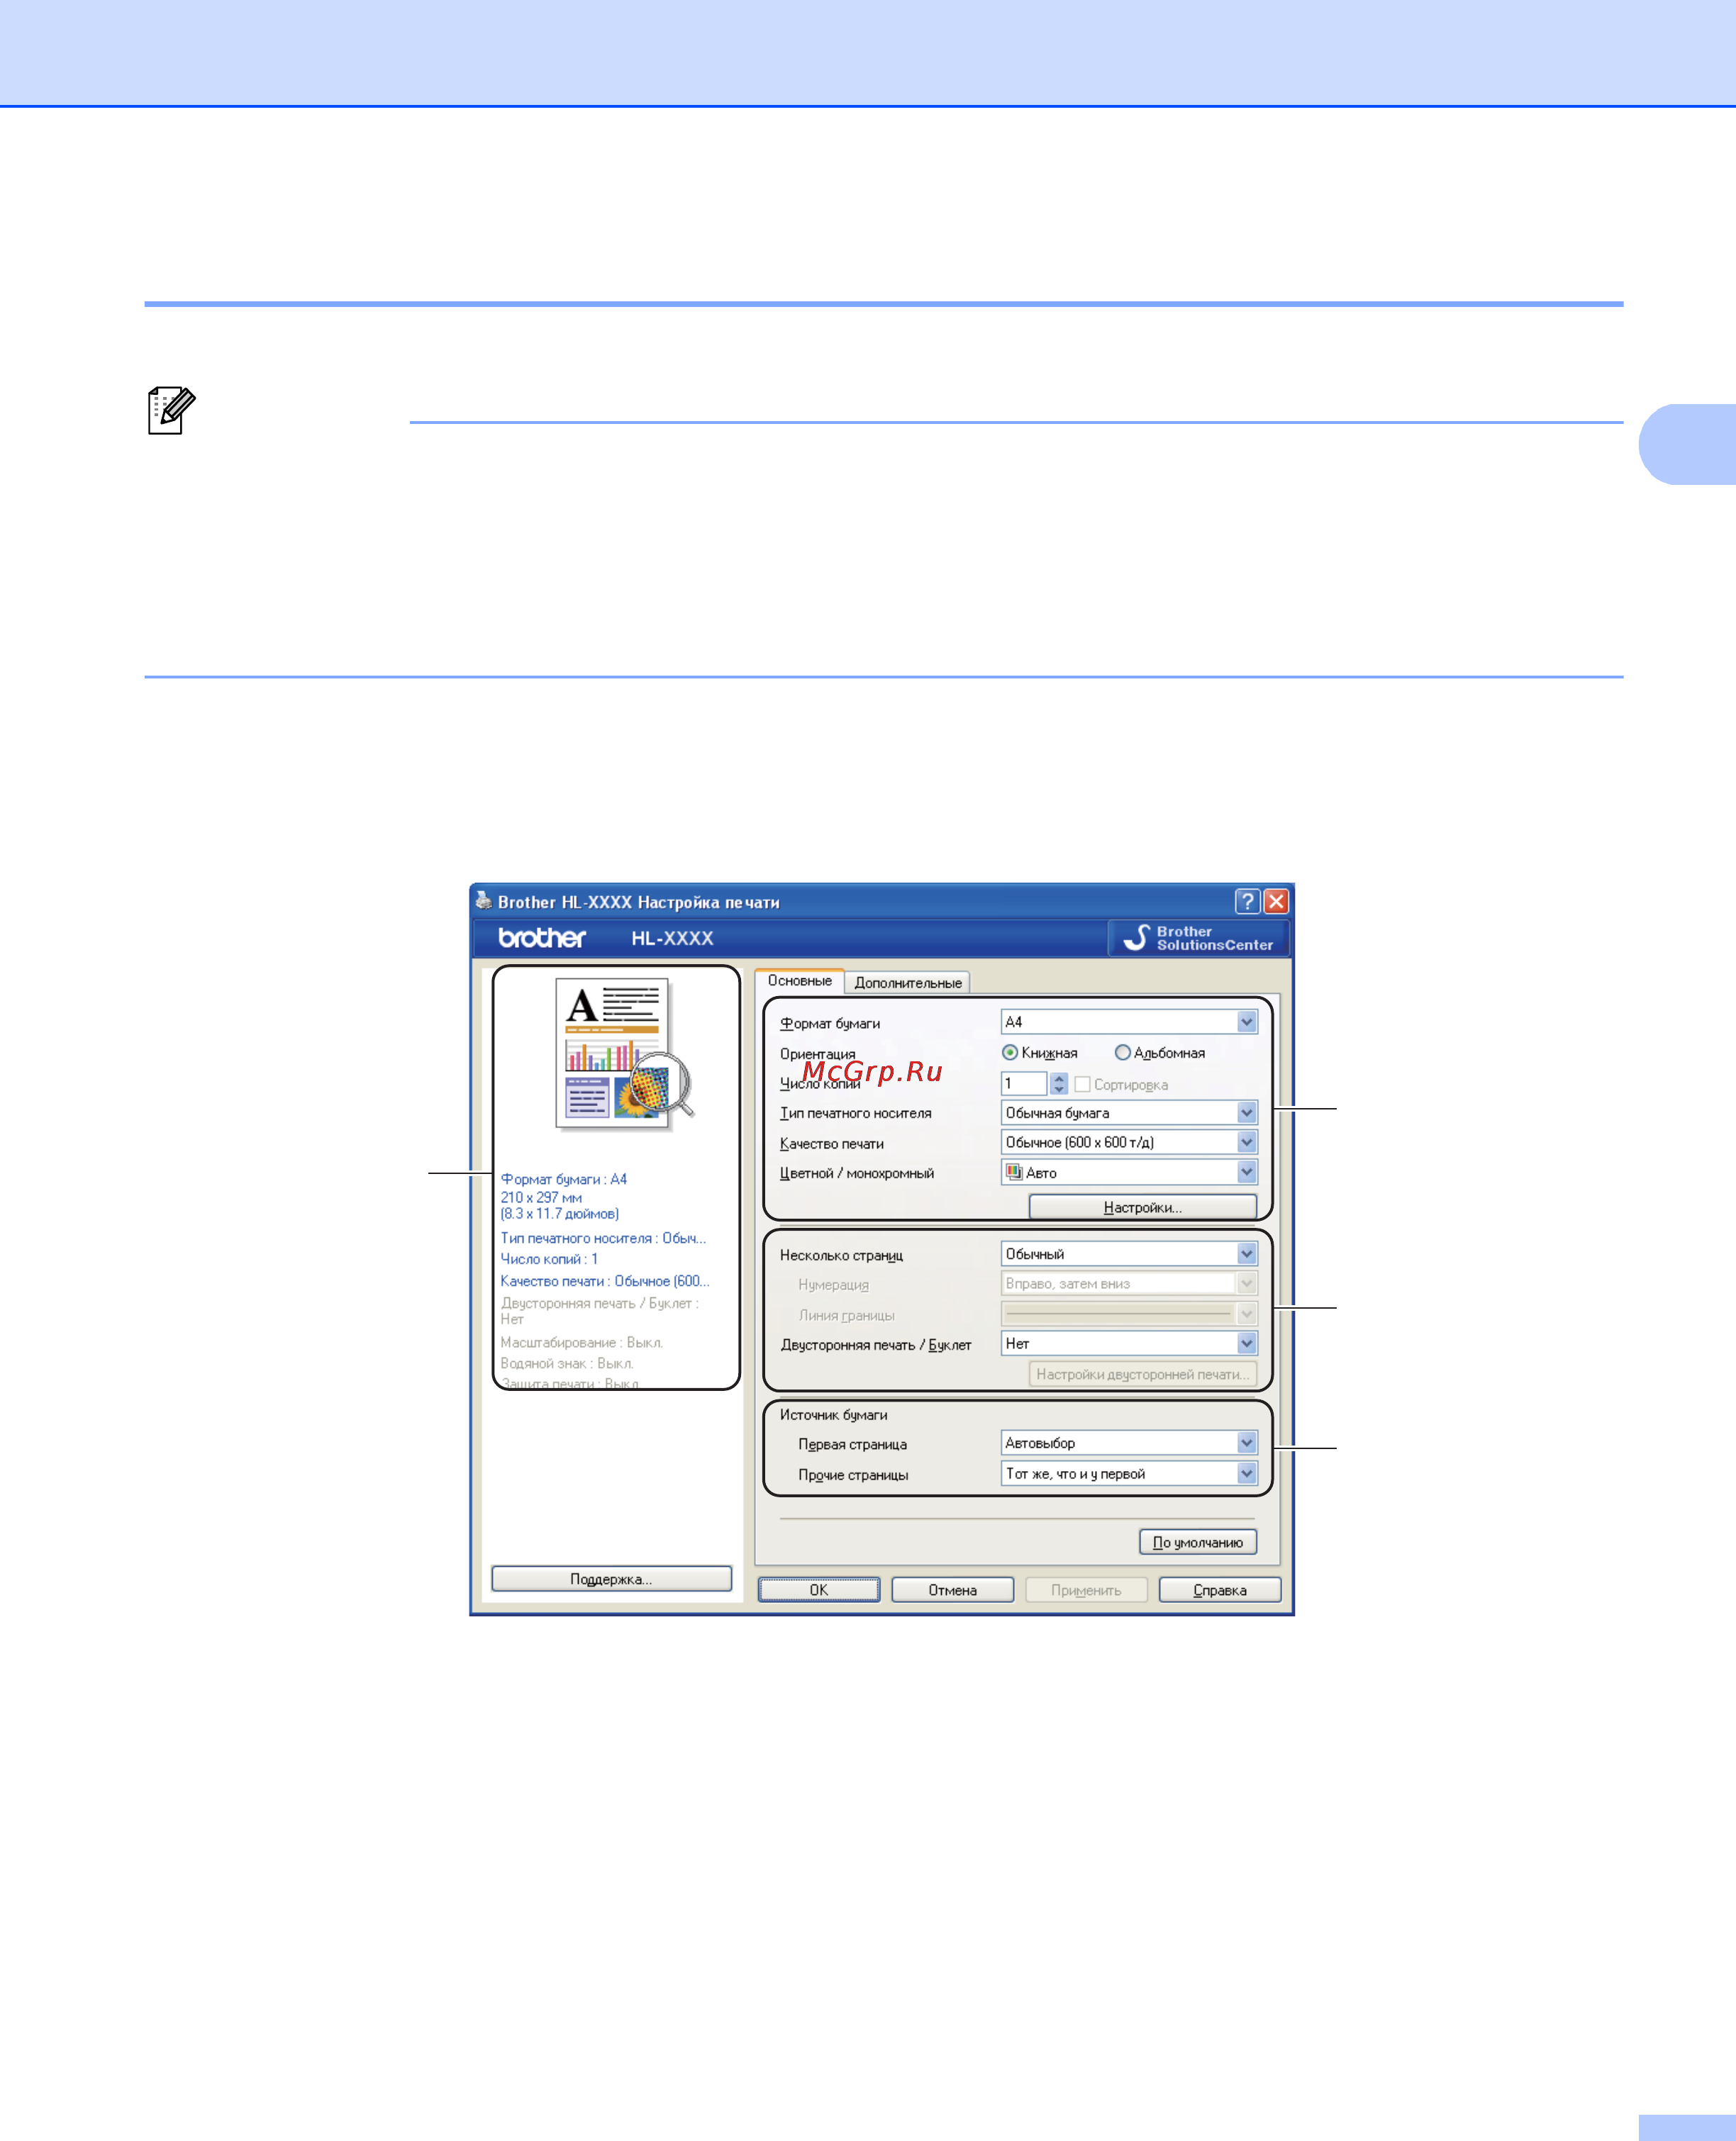Select Книжная orientation radio button

1010,1053
